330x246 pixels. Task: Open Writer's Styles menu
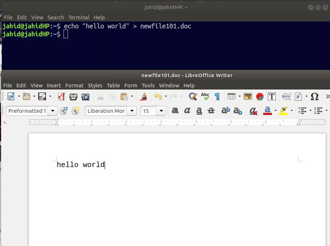point(95,86)
